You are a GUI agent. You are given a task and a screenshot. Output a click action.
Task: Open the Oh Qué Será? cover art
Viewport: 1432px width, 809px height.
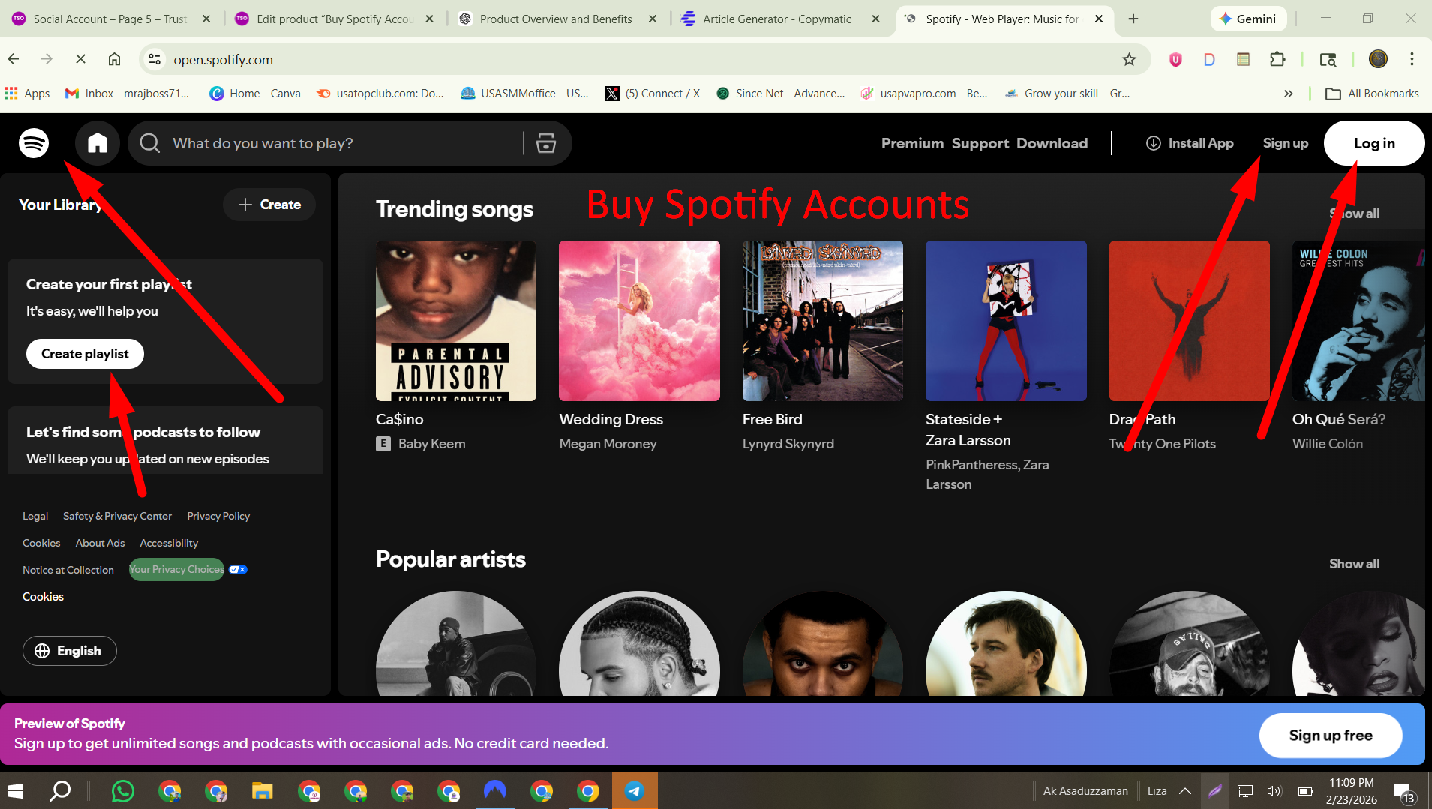pyautogui.click(x=1358, y=321)
